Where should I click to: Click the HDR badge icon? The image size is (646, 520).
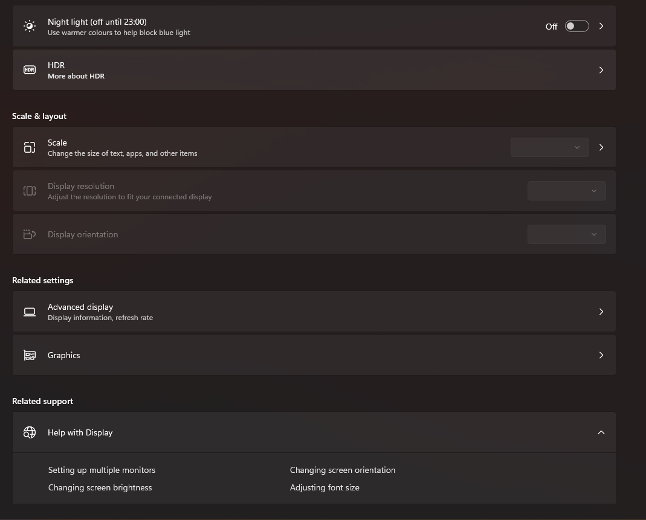pos(30,70)
